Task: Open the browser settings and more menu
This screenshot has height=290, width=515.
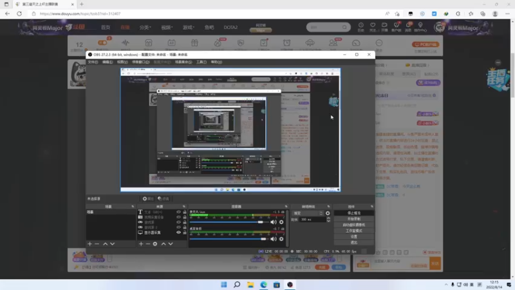Action: point(507,14)
